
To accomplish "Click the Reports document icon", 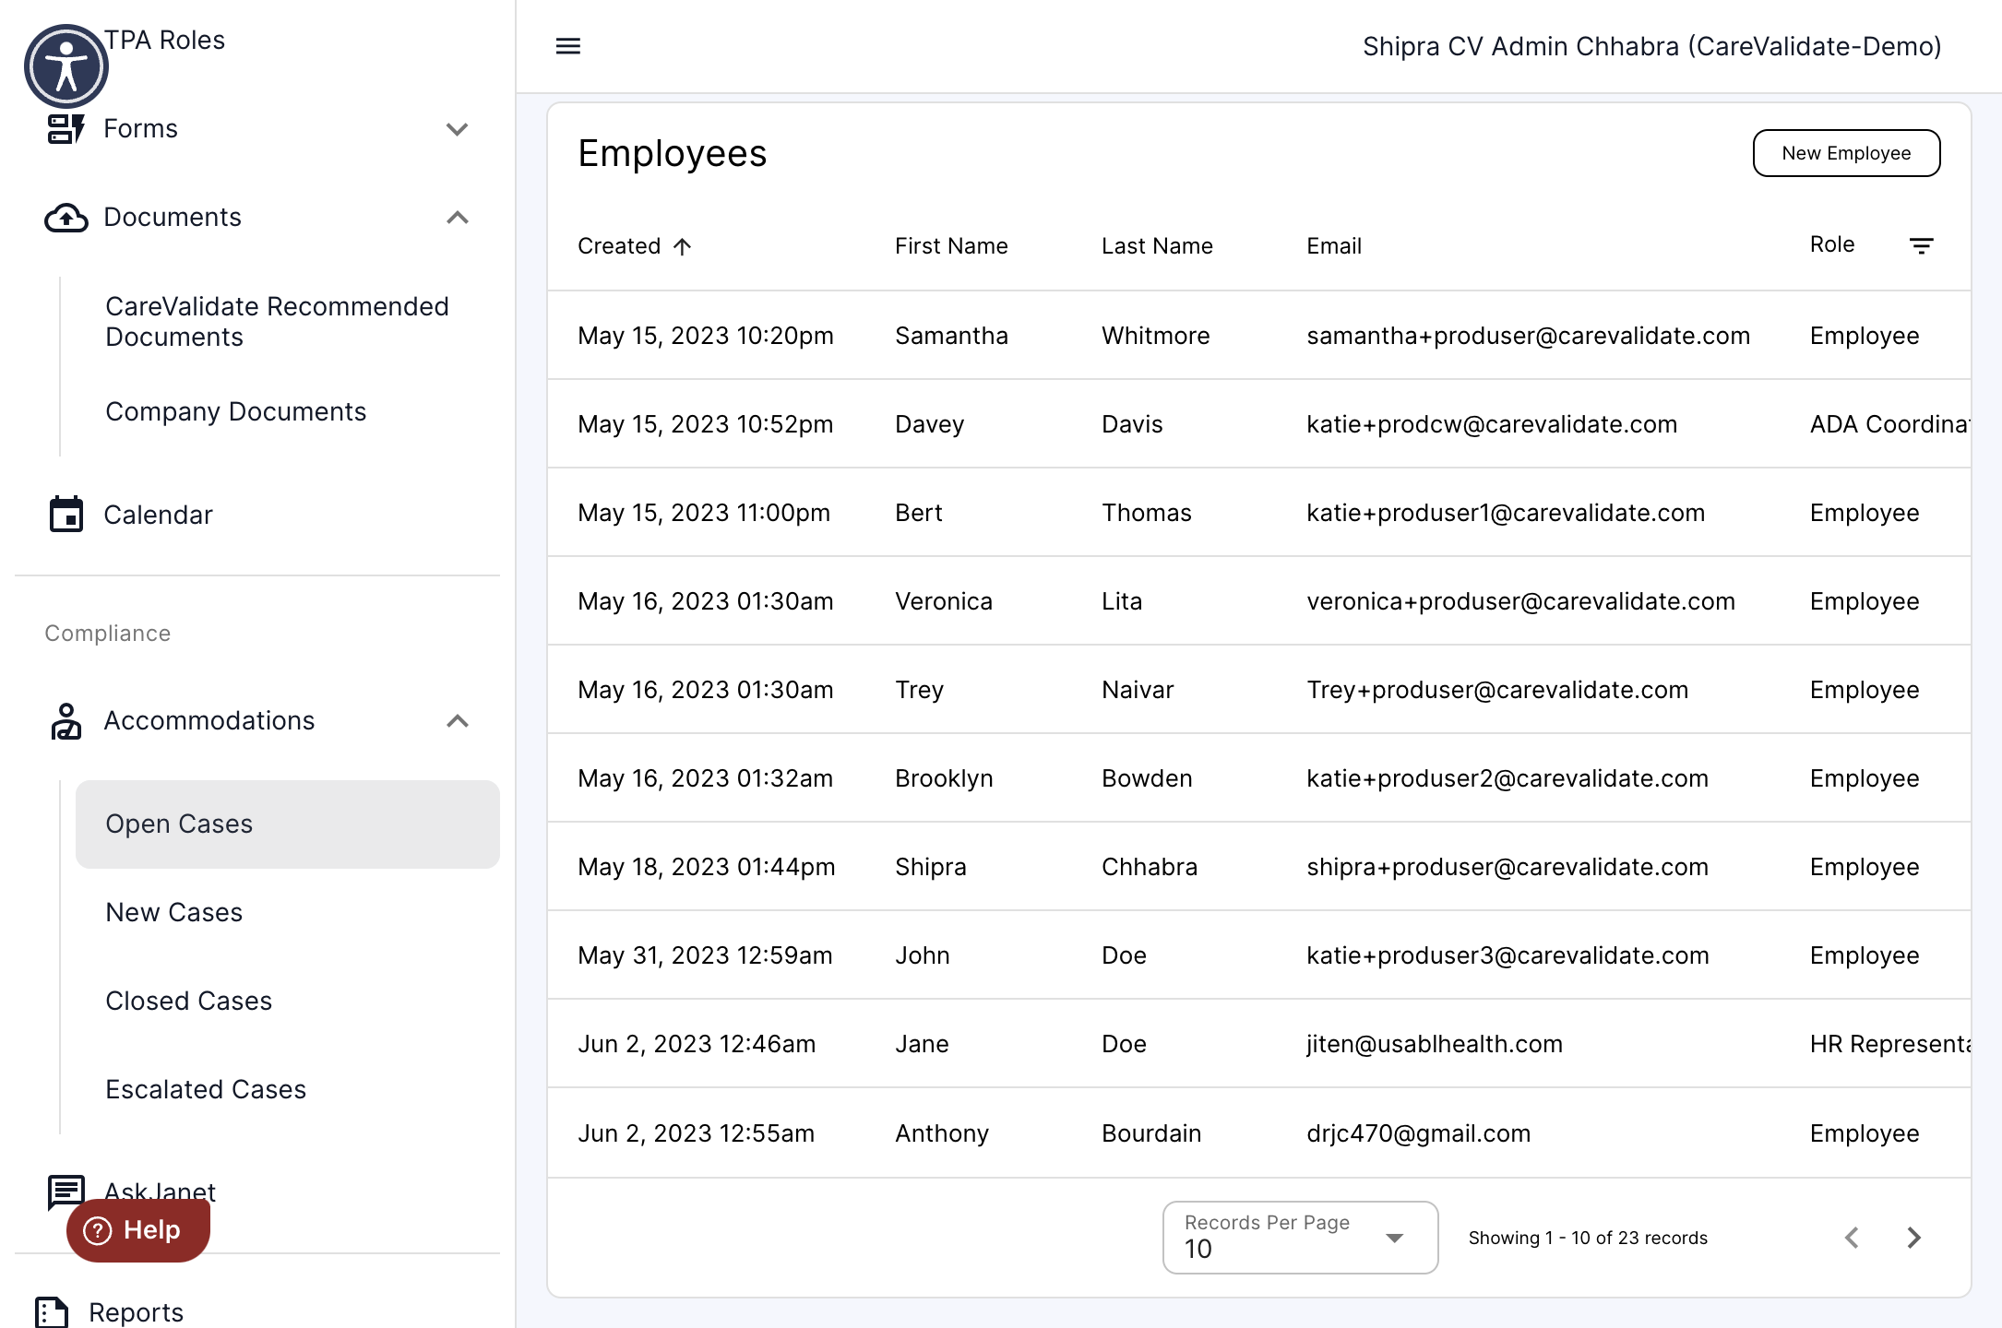I will tap(52, 1312).
